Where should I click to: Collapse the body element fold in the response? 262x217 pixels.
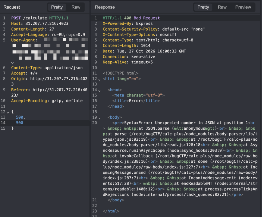point(99,118)
